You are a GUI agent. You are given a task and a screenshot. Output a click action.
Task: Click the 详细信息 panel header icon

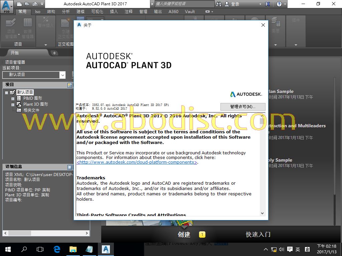(x=69, y=167)
